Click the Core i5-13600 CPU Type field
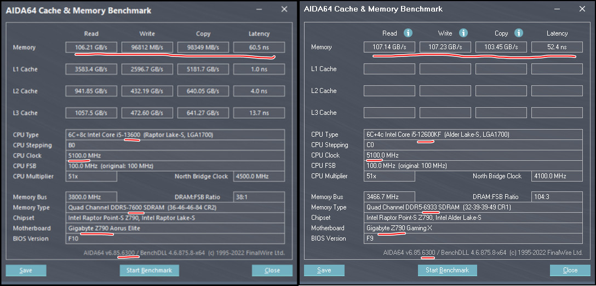The image size is (596, 286). (175, 135)
